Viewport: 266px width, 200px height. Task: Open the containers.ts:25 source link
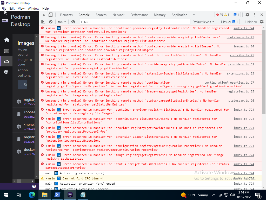point(242,37)
